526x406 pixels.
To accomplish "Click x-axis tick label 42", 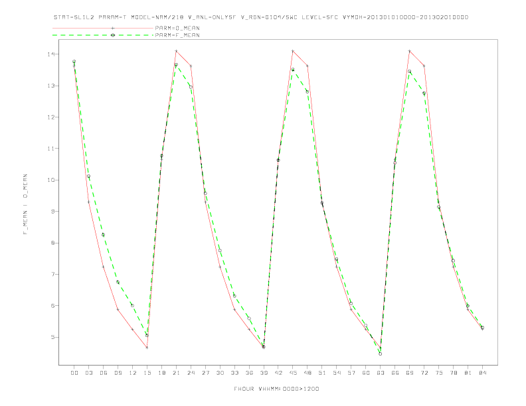I will (278, 373).
